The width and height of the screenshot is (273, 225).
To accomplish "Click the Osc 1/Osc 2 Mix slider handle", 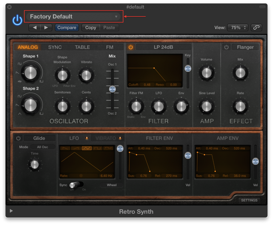I will (113, 89).
